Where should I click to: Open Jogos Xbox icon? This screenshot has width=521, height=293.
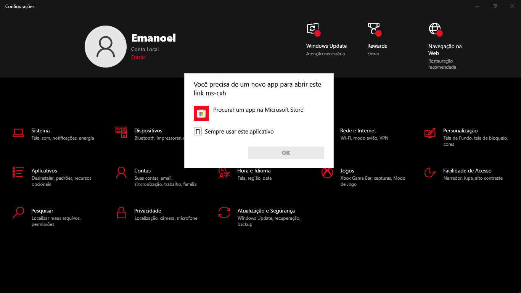click(327, 172)
